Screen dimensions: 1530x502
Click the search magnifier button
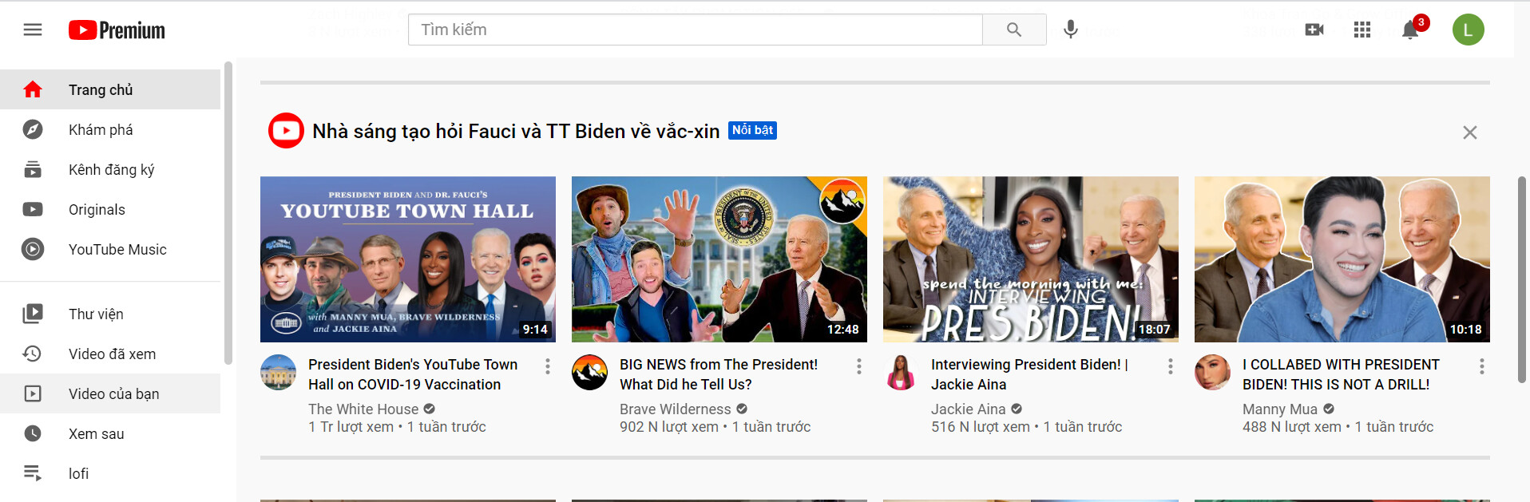pos(1014,30)
